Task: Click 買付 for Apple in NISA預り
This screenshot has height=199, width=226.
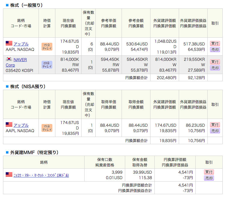Action: coord(215,125)
